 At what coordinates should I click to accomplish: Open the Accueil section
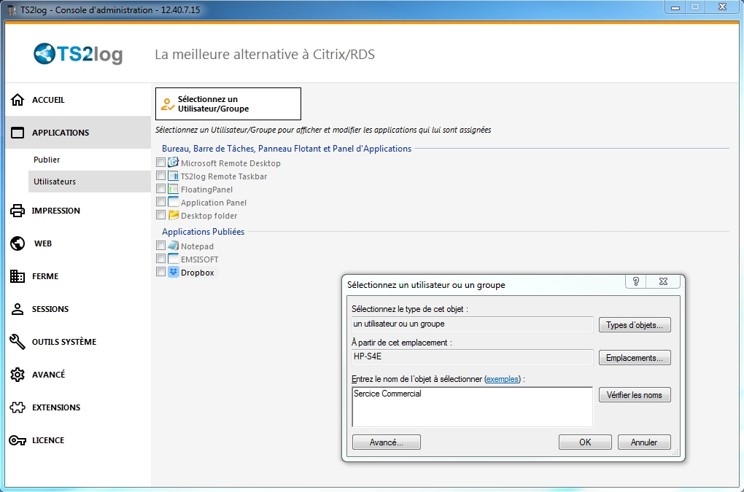pos(78,100)
